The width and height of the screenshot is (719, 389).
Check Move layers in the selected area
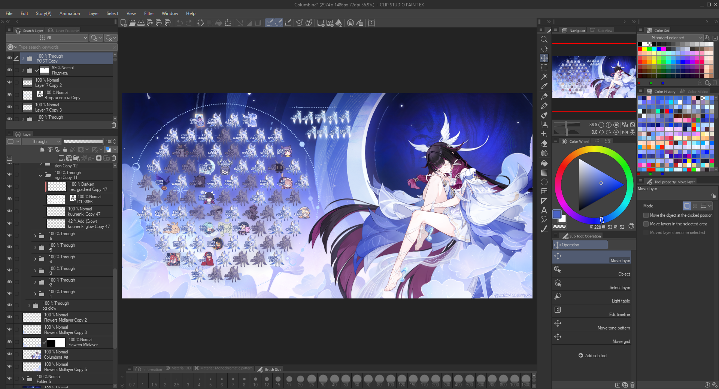(x=646, y=224)
